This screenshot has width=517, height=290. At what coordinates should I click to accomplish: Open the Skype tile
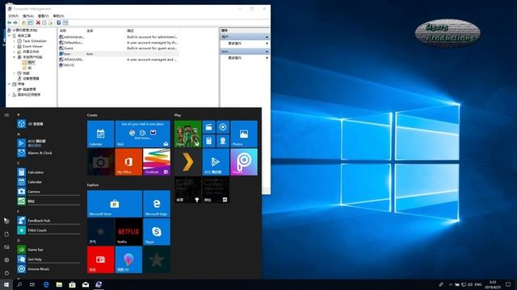coord(157,232)
